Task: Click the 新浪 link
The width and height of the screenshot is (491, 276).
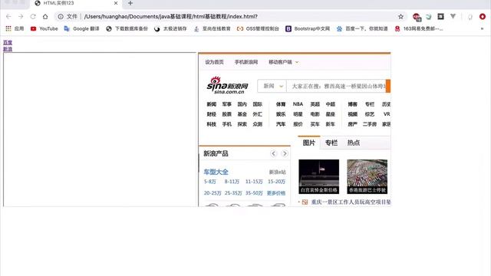Action: coord(8,49)
